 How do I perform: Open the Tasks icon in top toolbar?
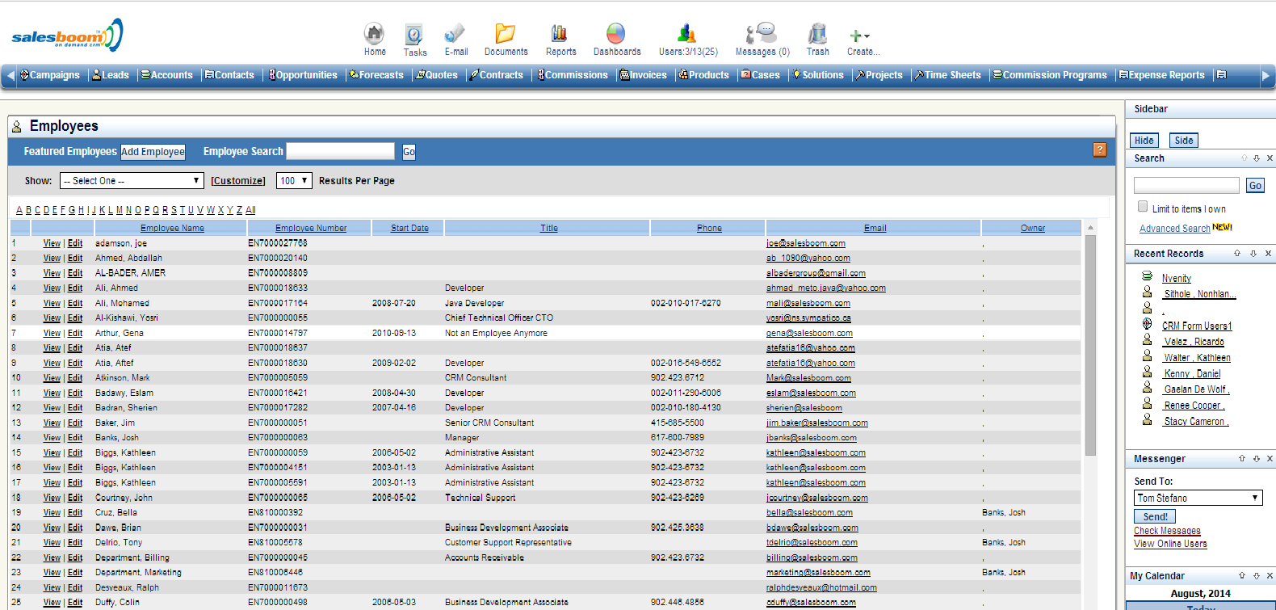[x=414, y=35]
